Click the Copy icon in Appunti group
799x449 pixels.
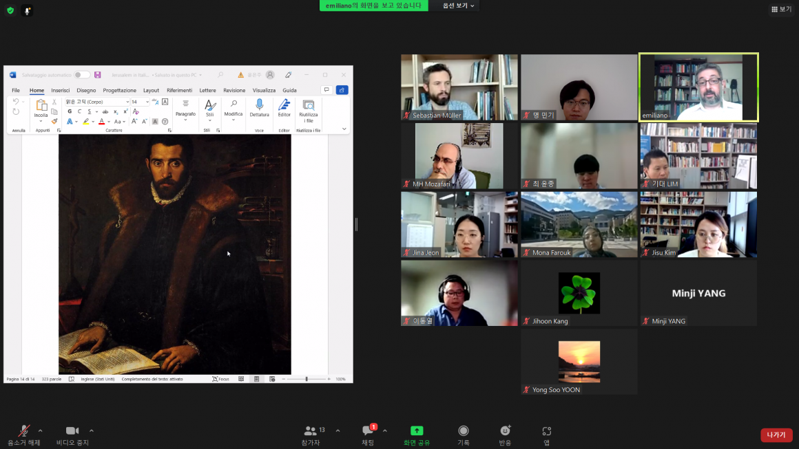click(x=54, y=111)
